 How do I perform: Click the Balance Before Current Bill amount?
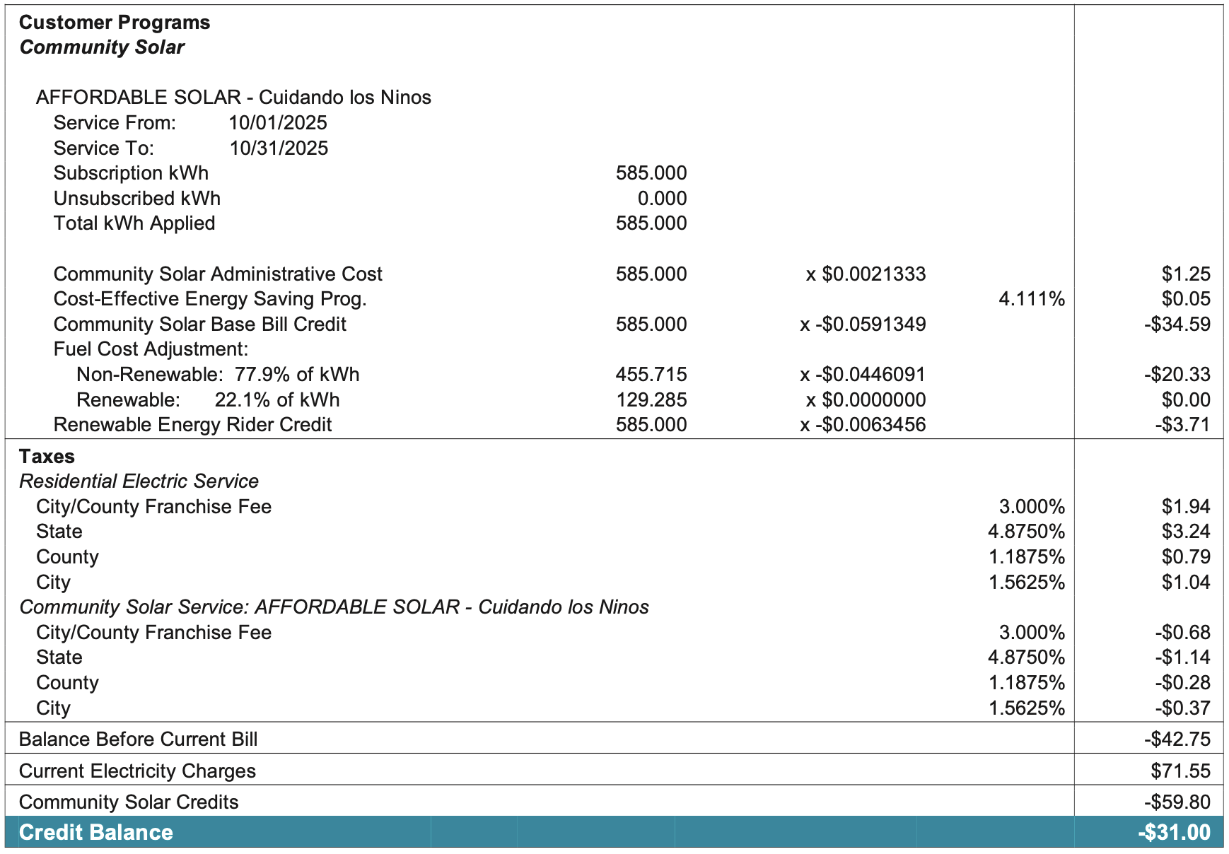1177,739
